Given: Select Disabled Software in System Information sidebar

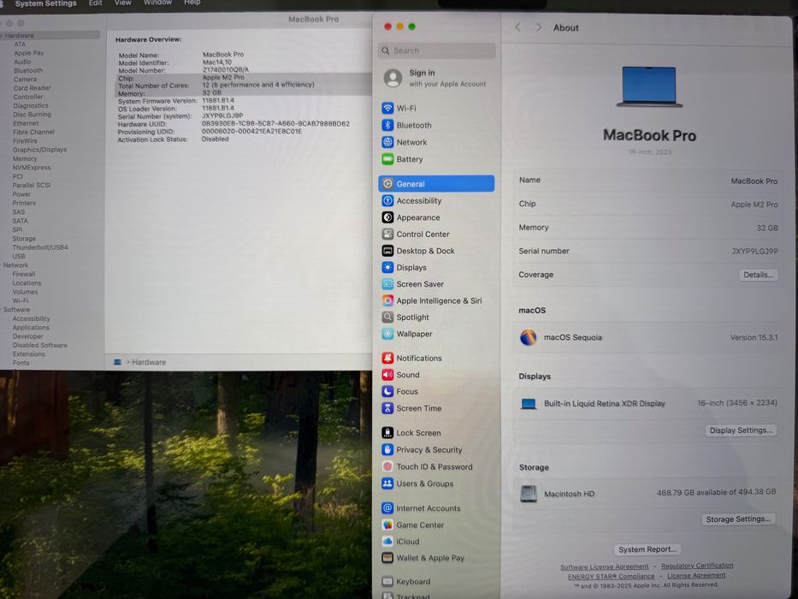Looking at the screenshot, I should point(39,346).
